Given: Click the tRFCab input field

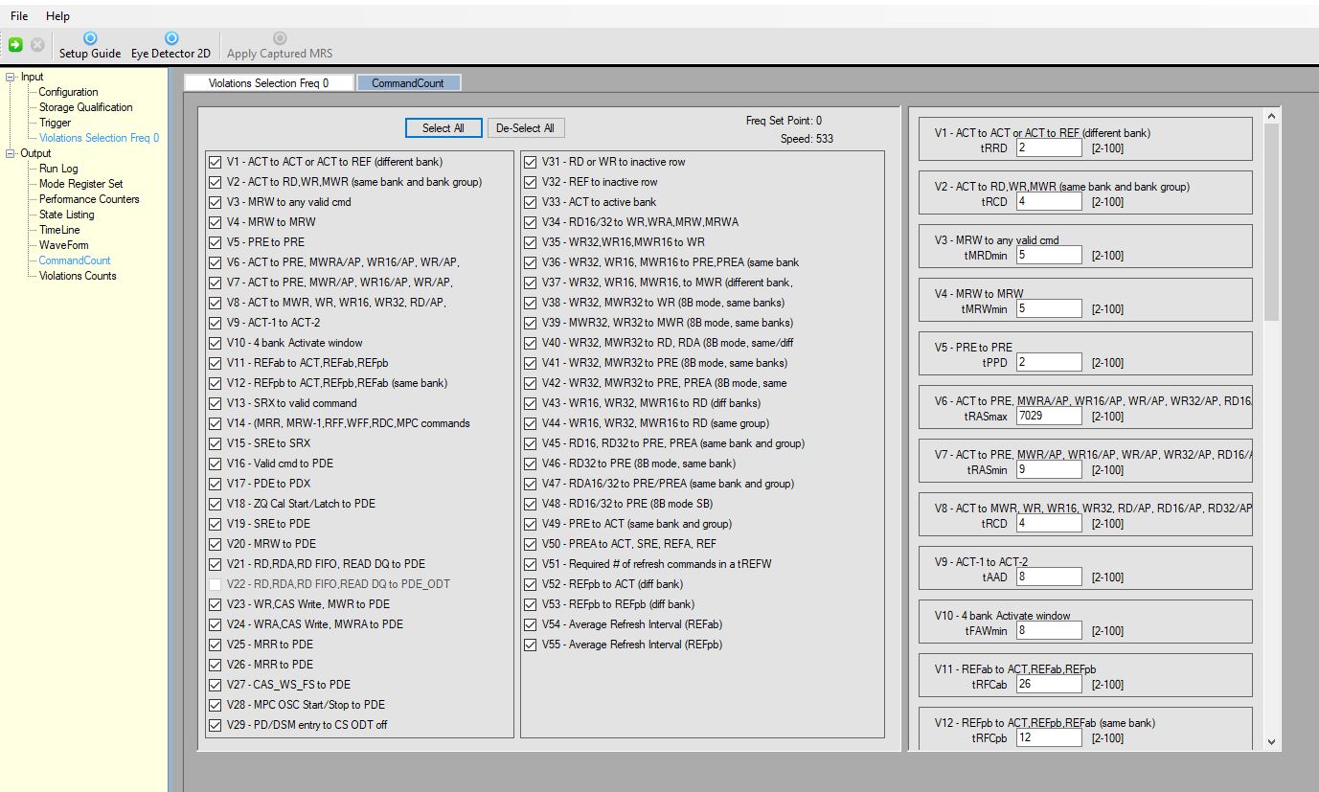Looking at the screenshot, I should point(1049,685).
